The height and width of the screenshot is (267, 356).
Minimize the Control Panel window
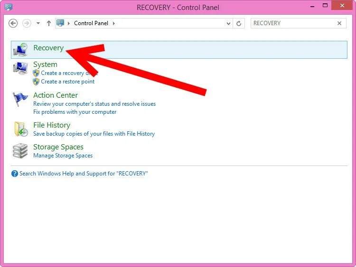(x=312, y=6)
